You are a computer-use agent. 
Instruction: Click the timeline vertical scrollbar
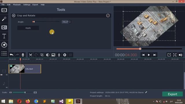[x=184, y=81]
